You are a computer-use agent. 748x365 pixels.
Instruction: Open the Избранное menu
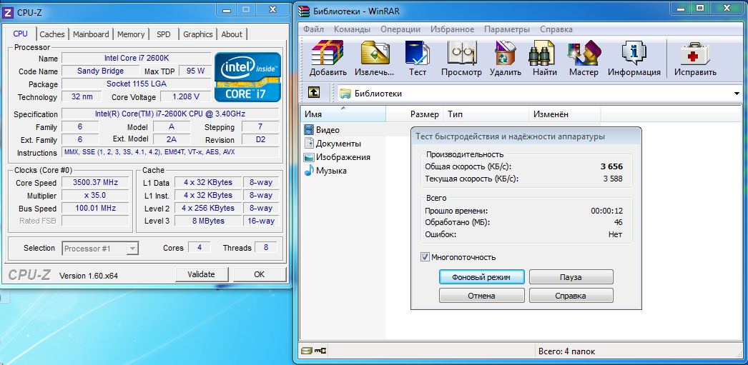coord(452,29)
